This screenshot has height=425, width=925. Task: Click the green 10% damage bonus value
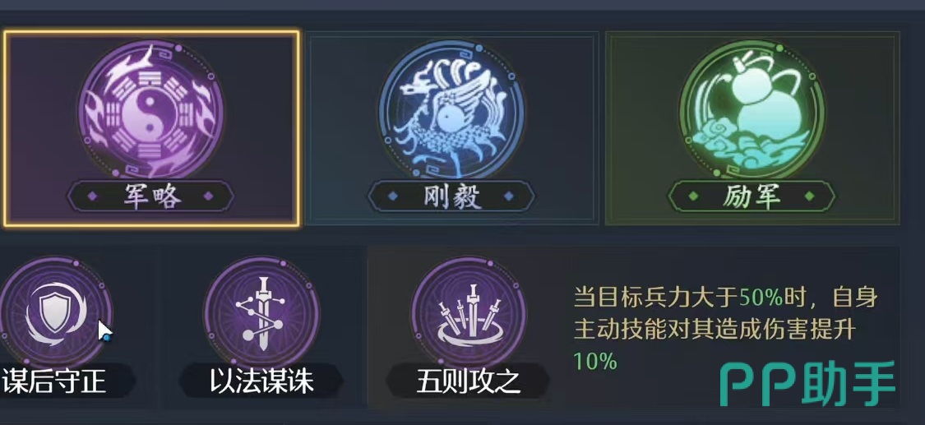pos(594,362)
